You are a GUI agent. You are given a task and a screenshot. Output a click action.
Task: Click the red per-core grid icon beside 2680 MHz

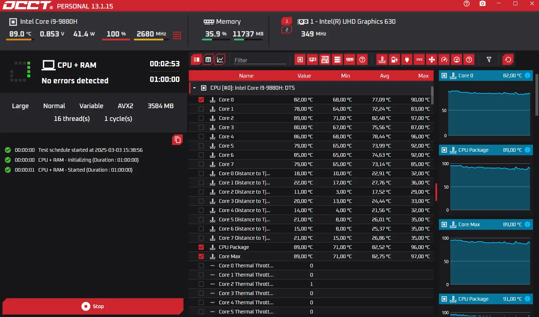pyautogui.click(x=177, y=35)
